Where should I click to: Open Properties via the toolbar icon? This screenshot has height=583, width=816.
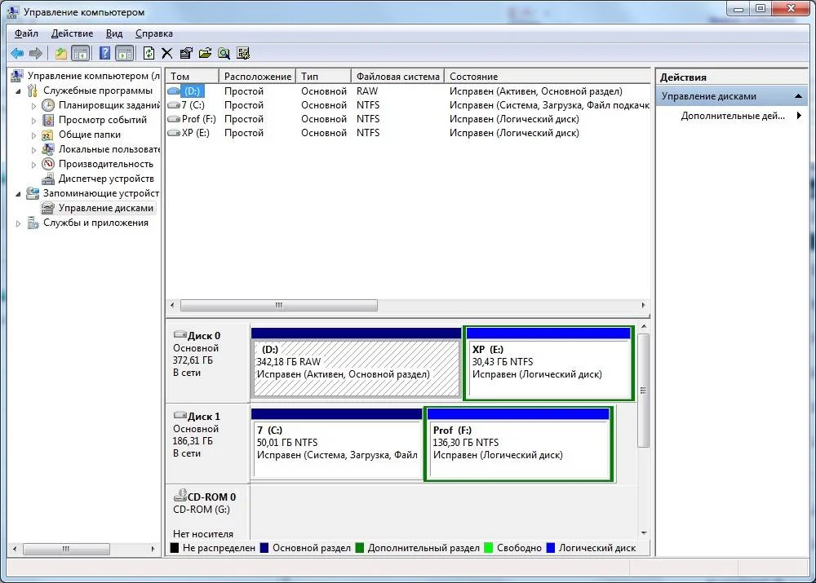tap(186, 53)
